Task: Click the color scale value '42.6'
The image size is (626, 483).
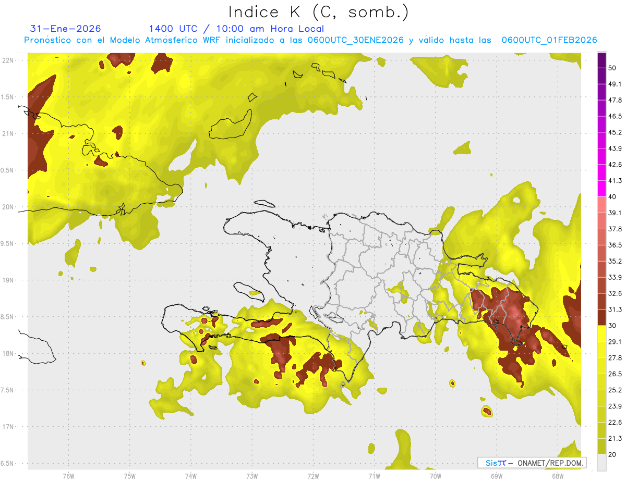Action: click(x=616, y=165)
